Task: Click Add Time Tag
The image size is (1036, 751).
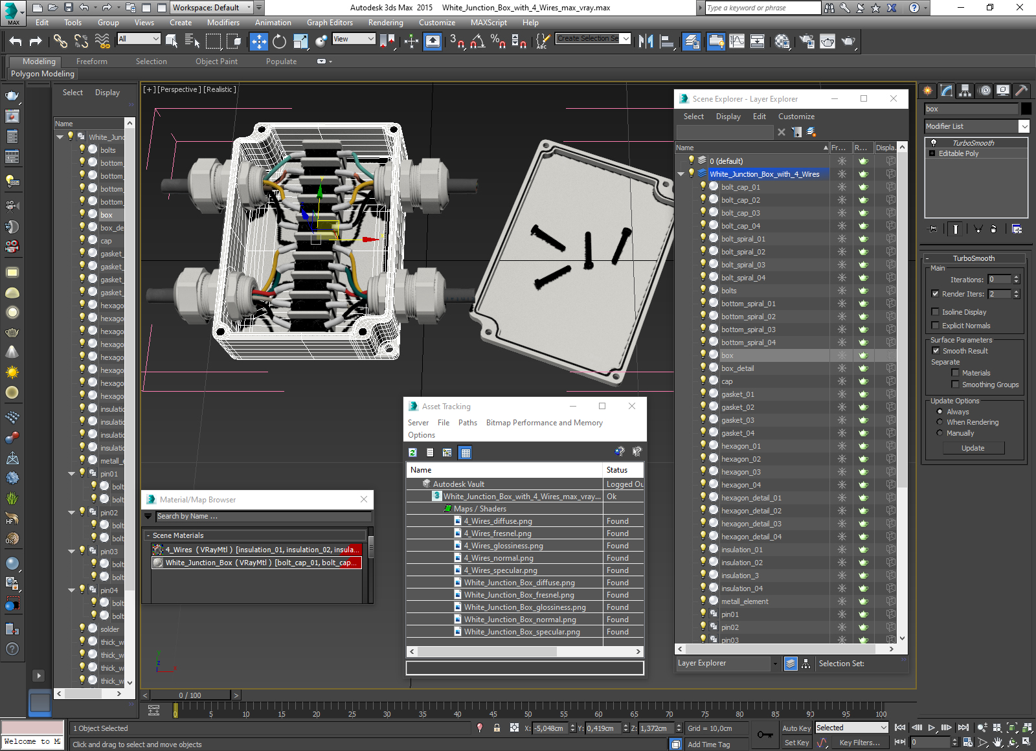Action: (708, 745)
